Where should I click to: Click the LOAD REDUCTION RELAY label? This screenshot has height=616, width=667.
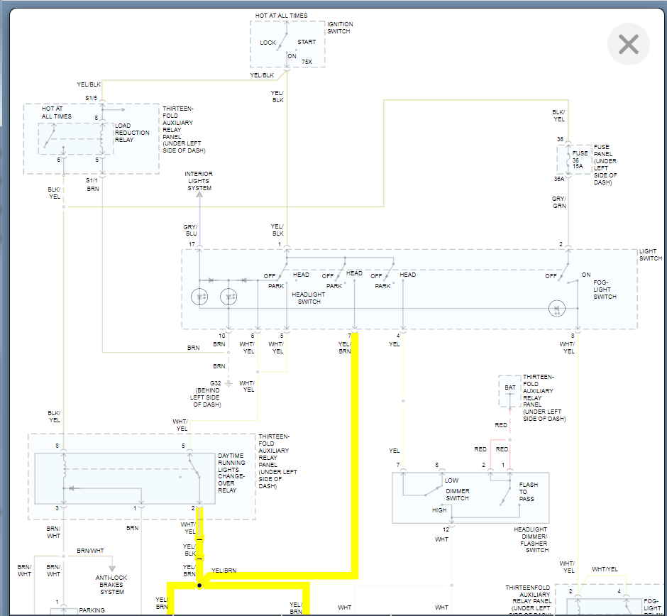pyautogui.click(x=132, y=133)
